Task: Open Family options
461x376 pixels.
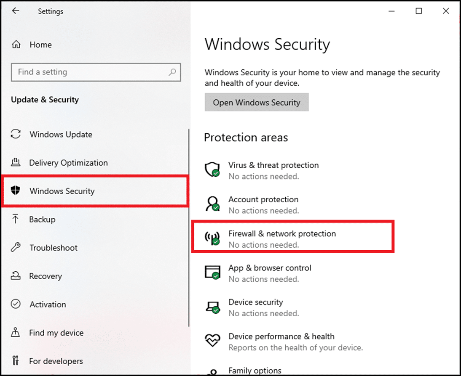Action: [255, 370]
